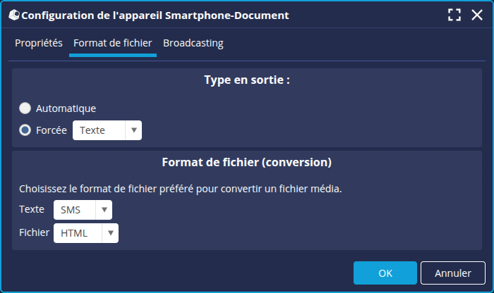Close the configuration dialog with X icon
The image size is (494, 293).
coord(477,15)
